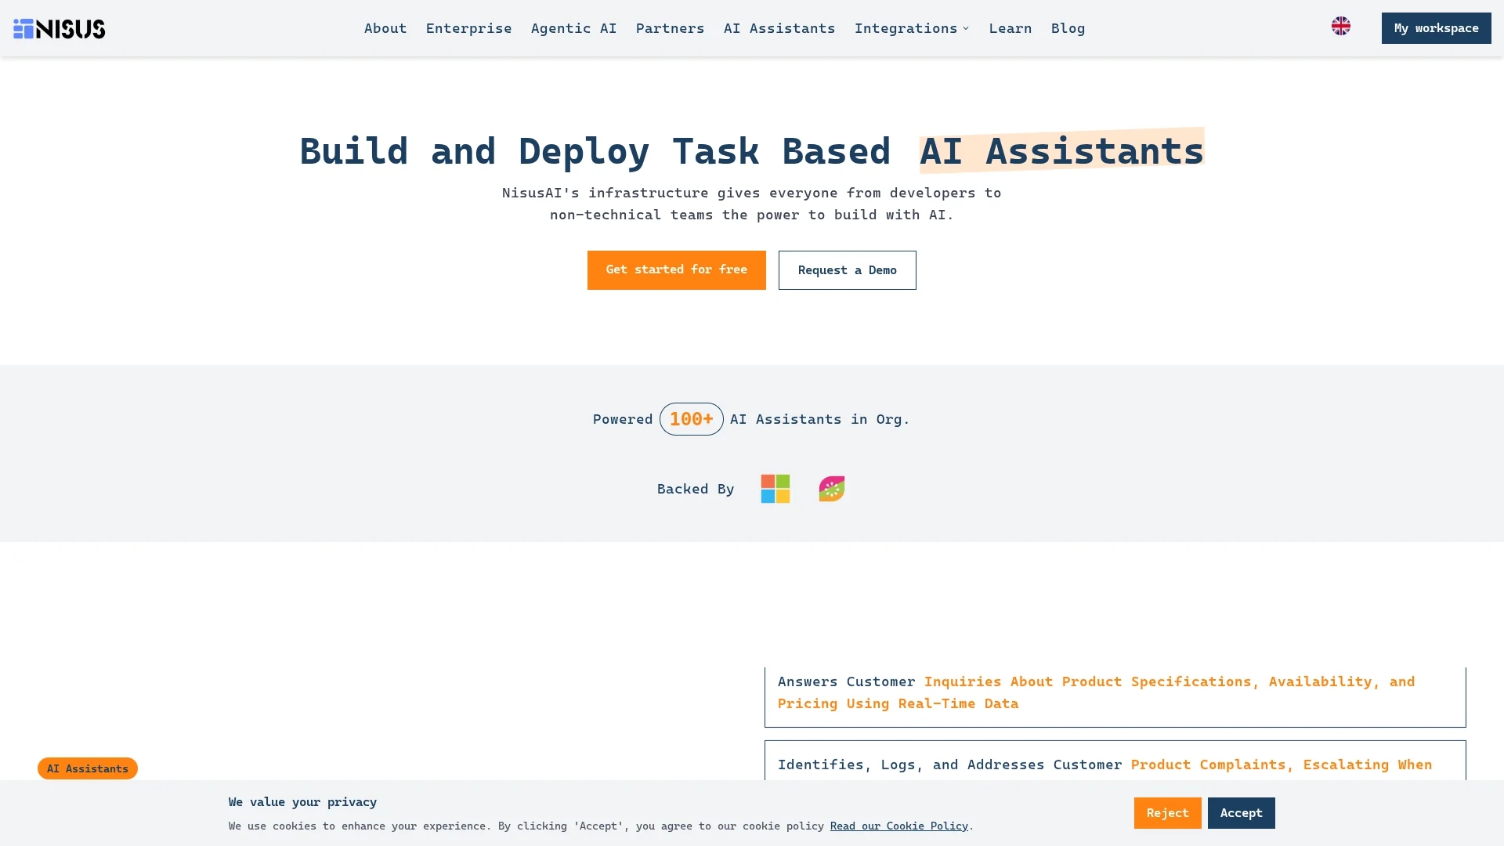Open the English language flag selector
Screen dimensions: 1504x846
click(1341, 26)
